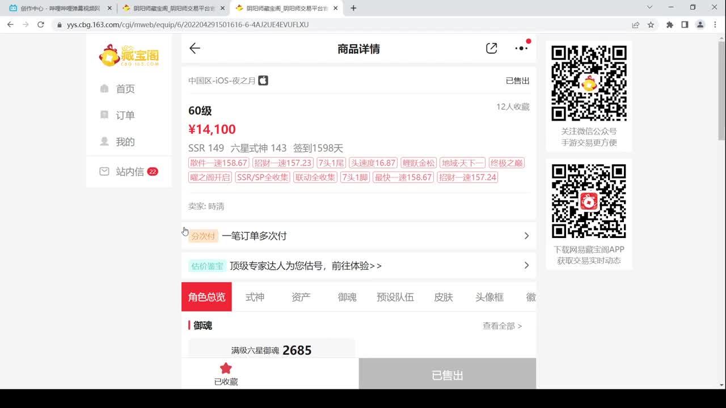This screenshot has height=408, width=726.
Task: Open 首页 from the sidebar
Action: [125, 88]
